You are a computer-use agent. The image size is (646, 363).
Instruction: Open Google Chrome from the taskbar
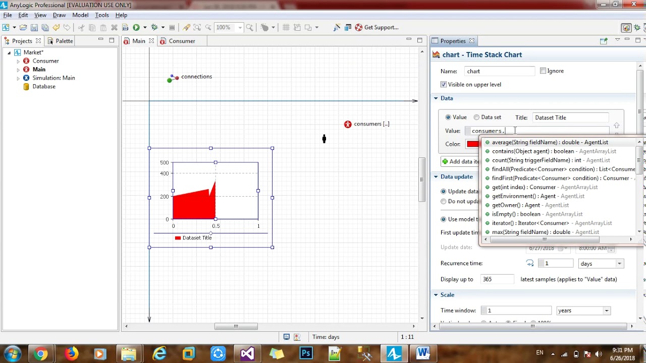41,353
